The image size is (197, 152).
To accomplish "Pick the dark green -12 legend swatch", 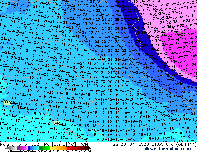I will coord(40,148).
